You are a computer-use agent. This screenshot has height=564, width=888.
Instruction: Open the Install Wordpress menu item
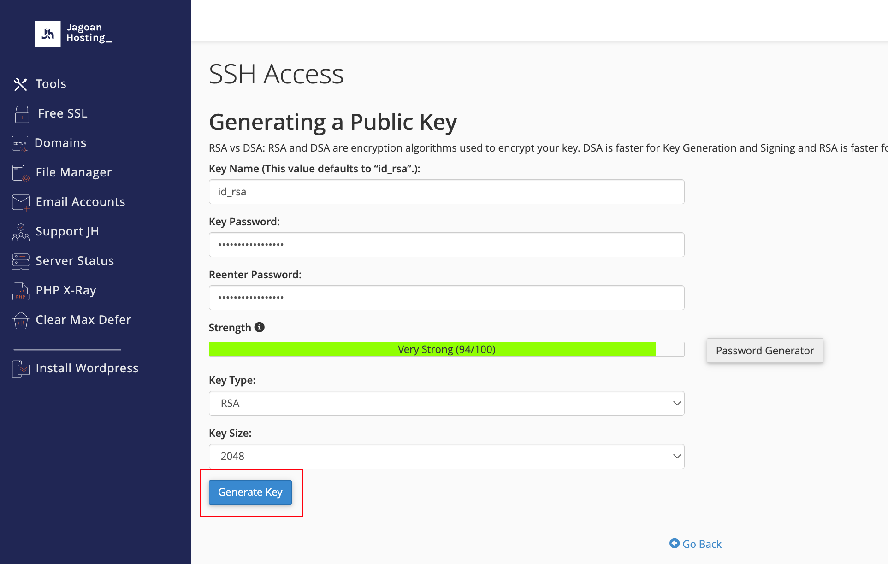[x=87, y=368]
